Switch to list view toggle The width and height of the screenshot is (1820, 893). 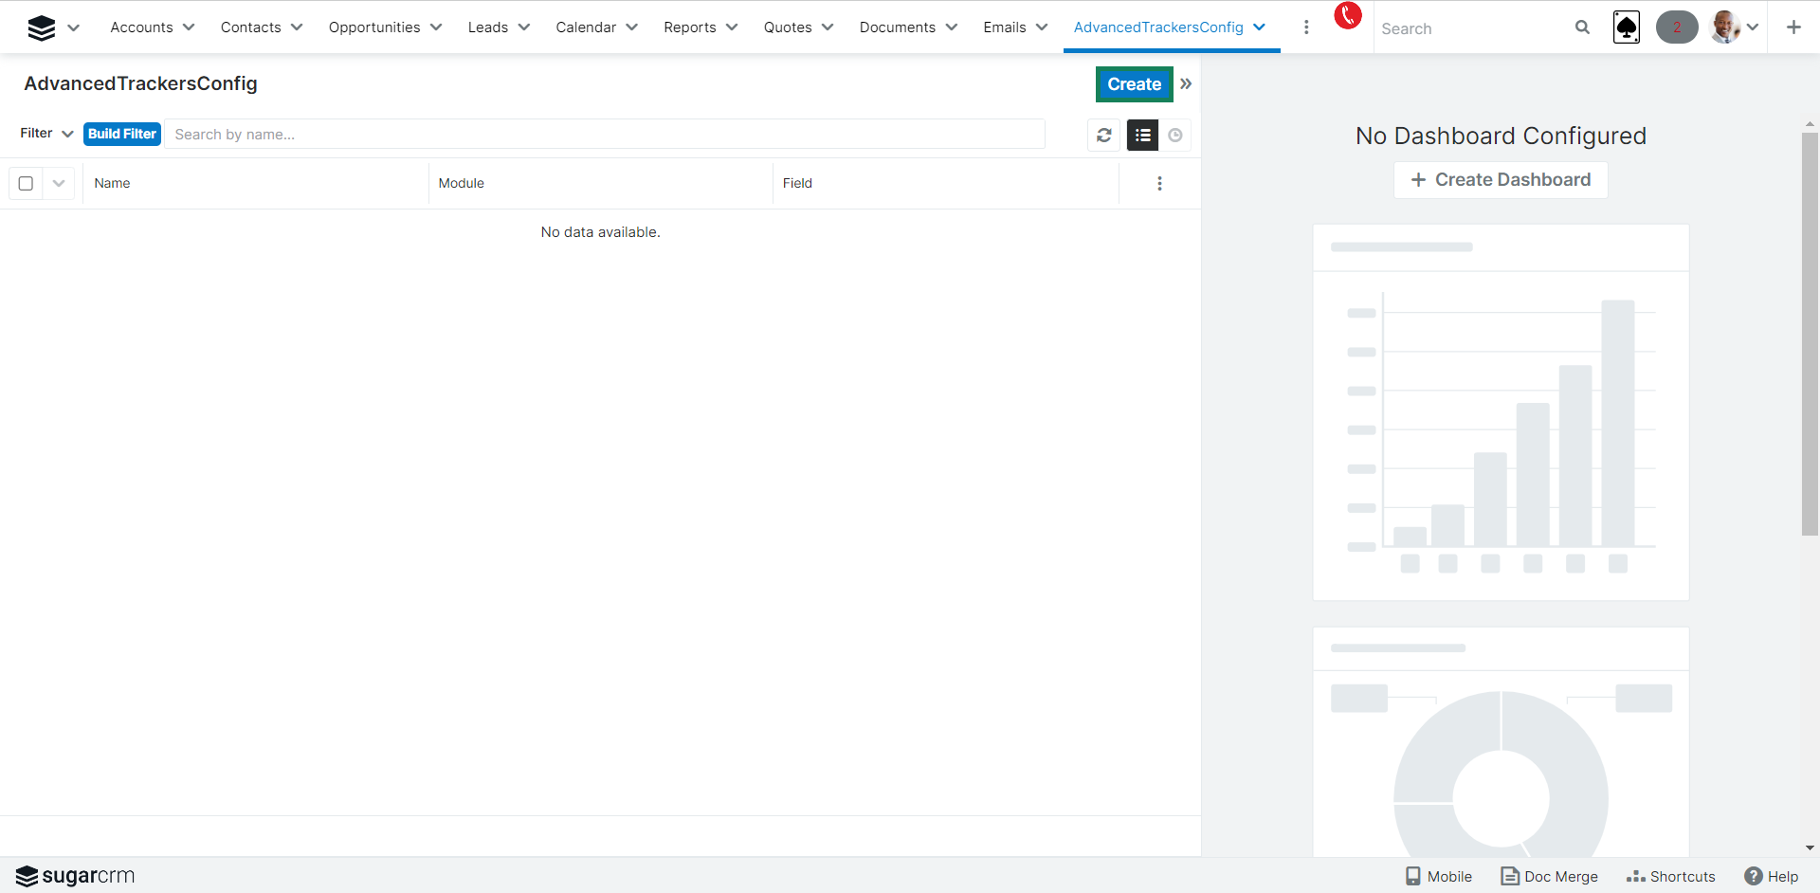tap(1143, 136)
